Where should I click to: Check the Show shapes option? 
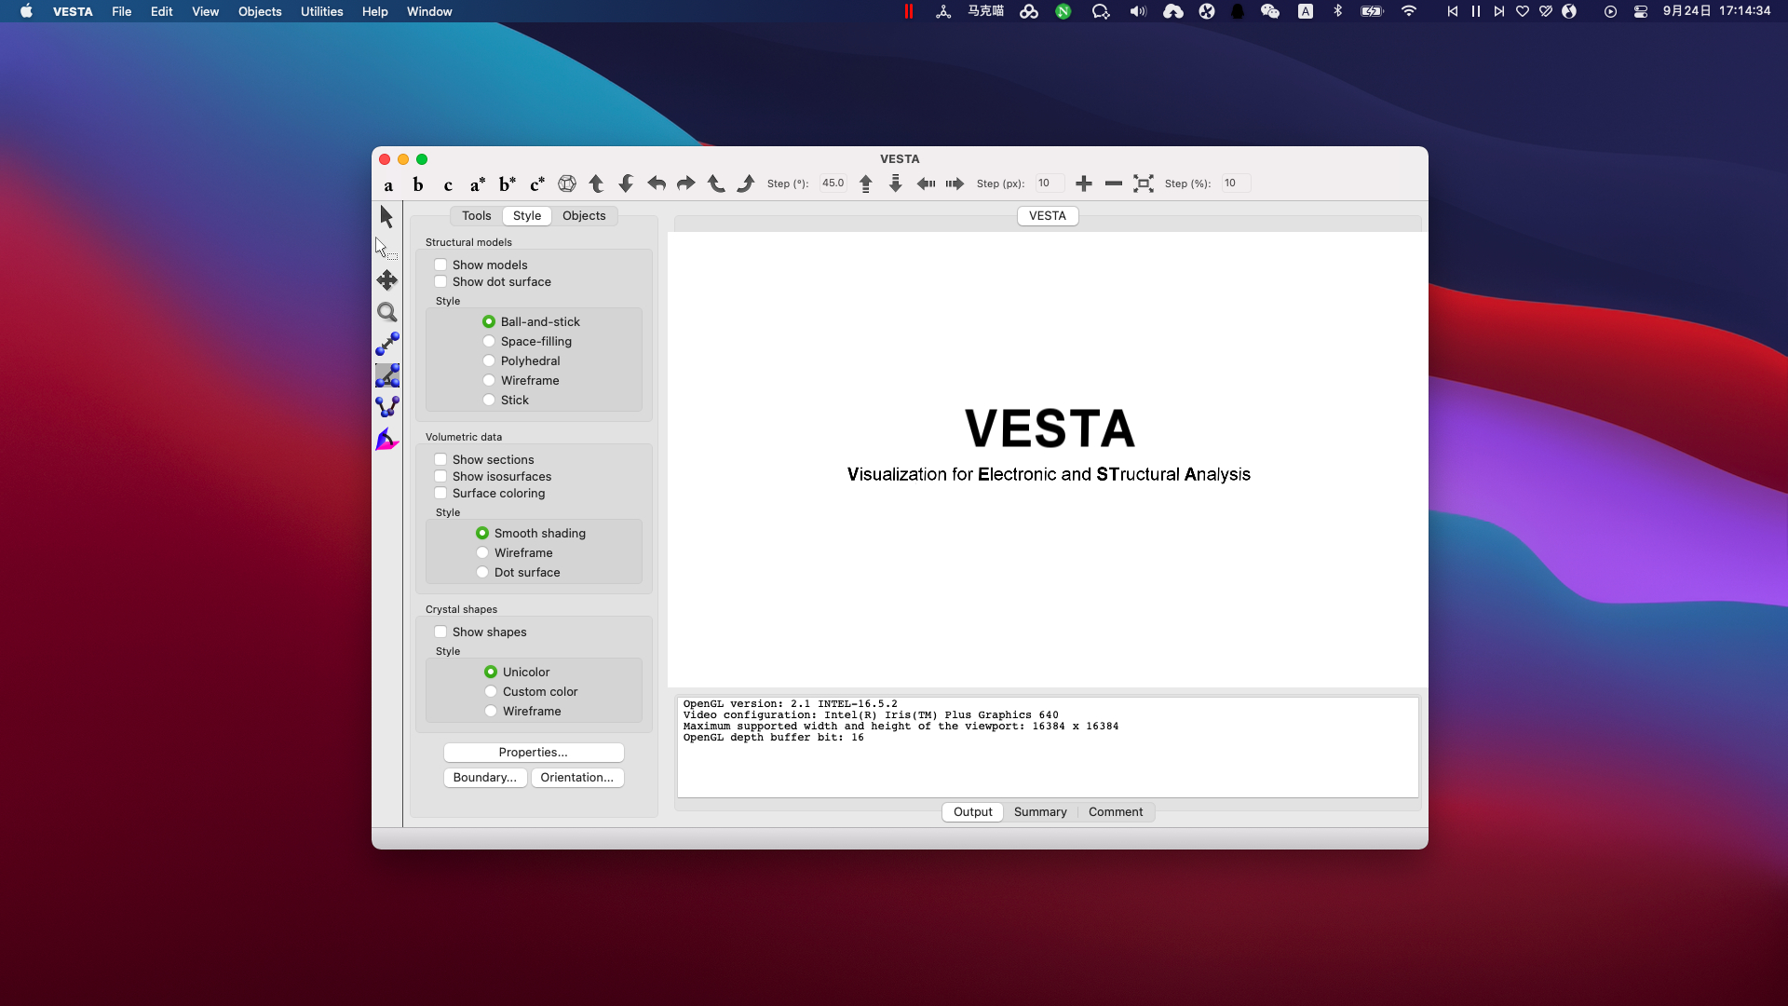click(x=440, y=632)
